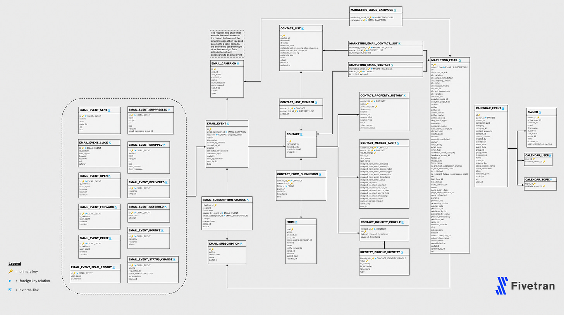Click the recipient field explanatory note

coord(227,44)
